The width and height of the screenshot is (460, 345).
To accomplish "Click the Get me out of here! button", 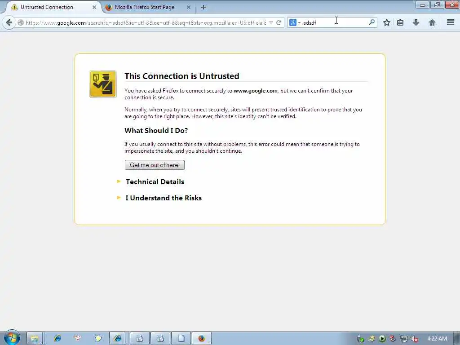I will tap(155, 165).
